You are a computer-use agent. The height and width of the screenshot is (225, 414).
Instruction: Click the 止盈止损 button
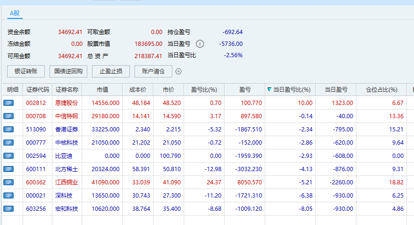click(x=111, y=71)
